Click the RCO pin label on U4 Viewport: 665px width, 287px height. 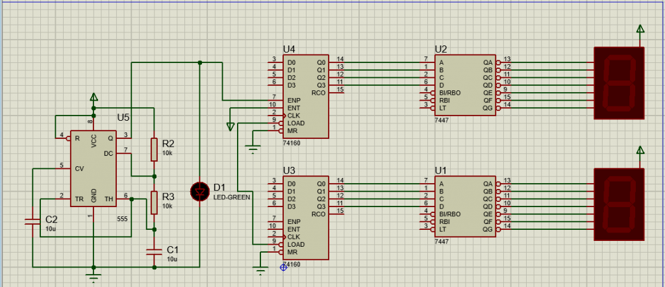[x=318, y=93]
